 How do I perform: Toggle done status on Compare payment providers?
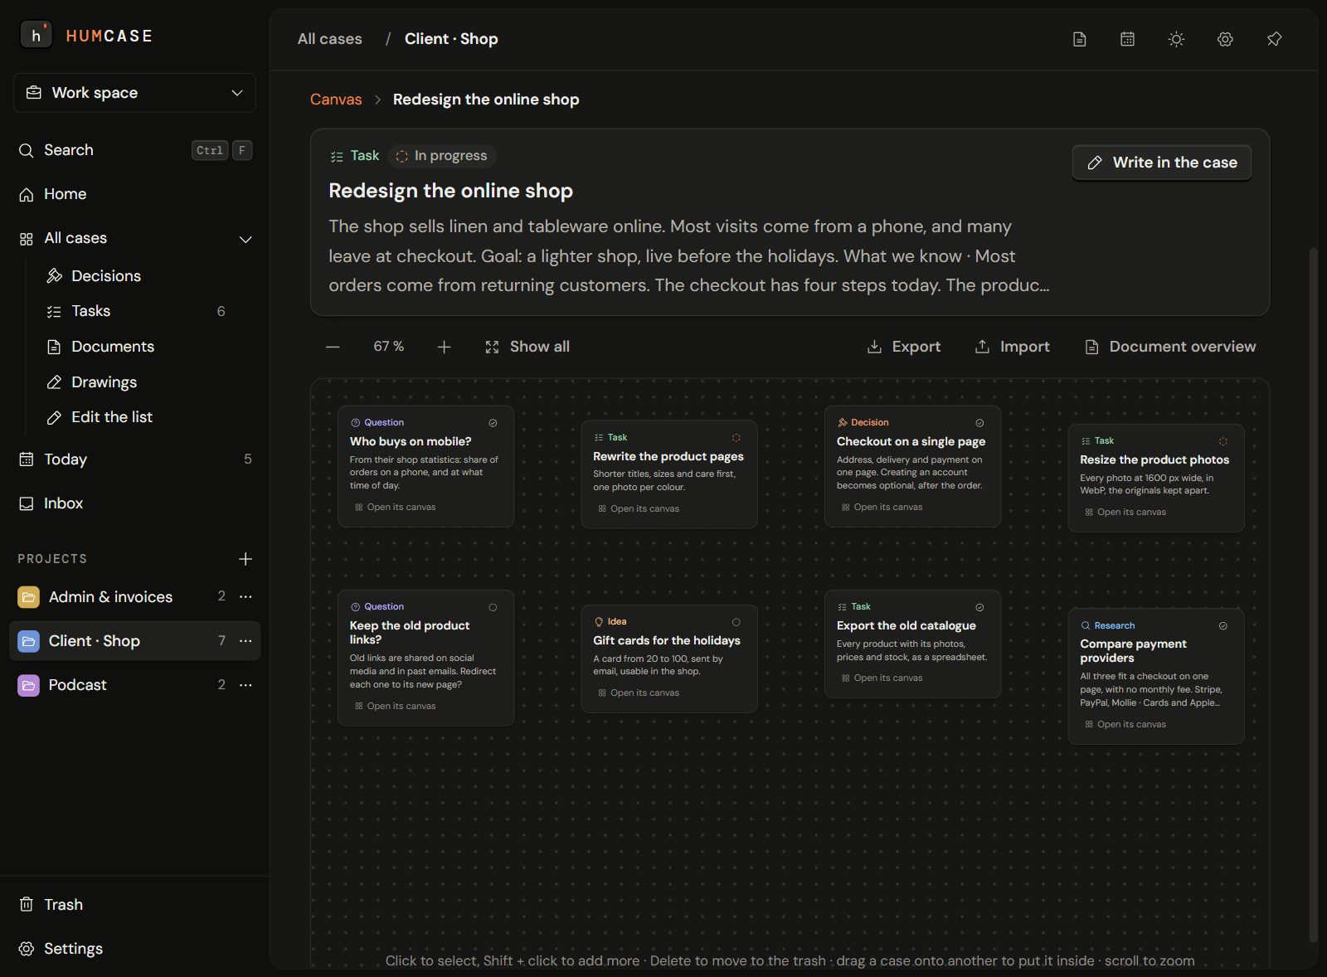[x=1222, y=626]
